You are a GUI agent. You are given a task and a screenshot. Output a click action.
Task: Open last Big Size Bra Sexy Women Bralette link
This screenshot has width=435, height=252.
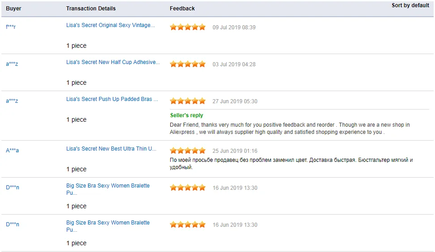[108, 226]
